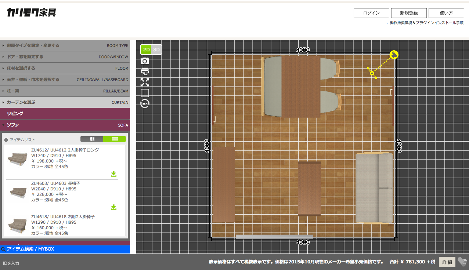Click the camera snapshot icon

145,61
